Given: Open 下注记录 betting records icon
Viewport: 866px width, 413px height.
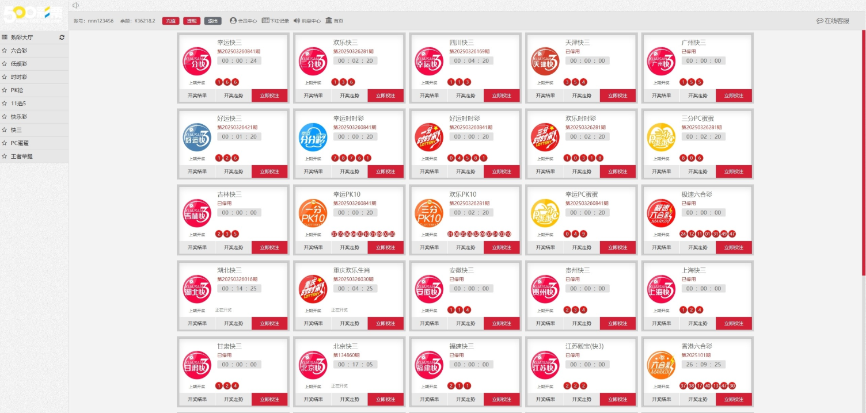Looking at the screenshot, I should pyautogui.click(x=265, y=21).
